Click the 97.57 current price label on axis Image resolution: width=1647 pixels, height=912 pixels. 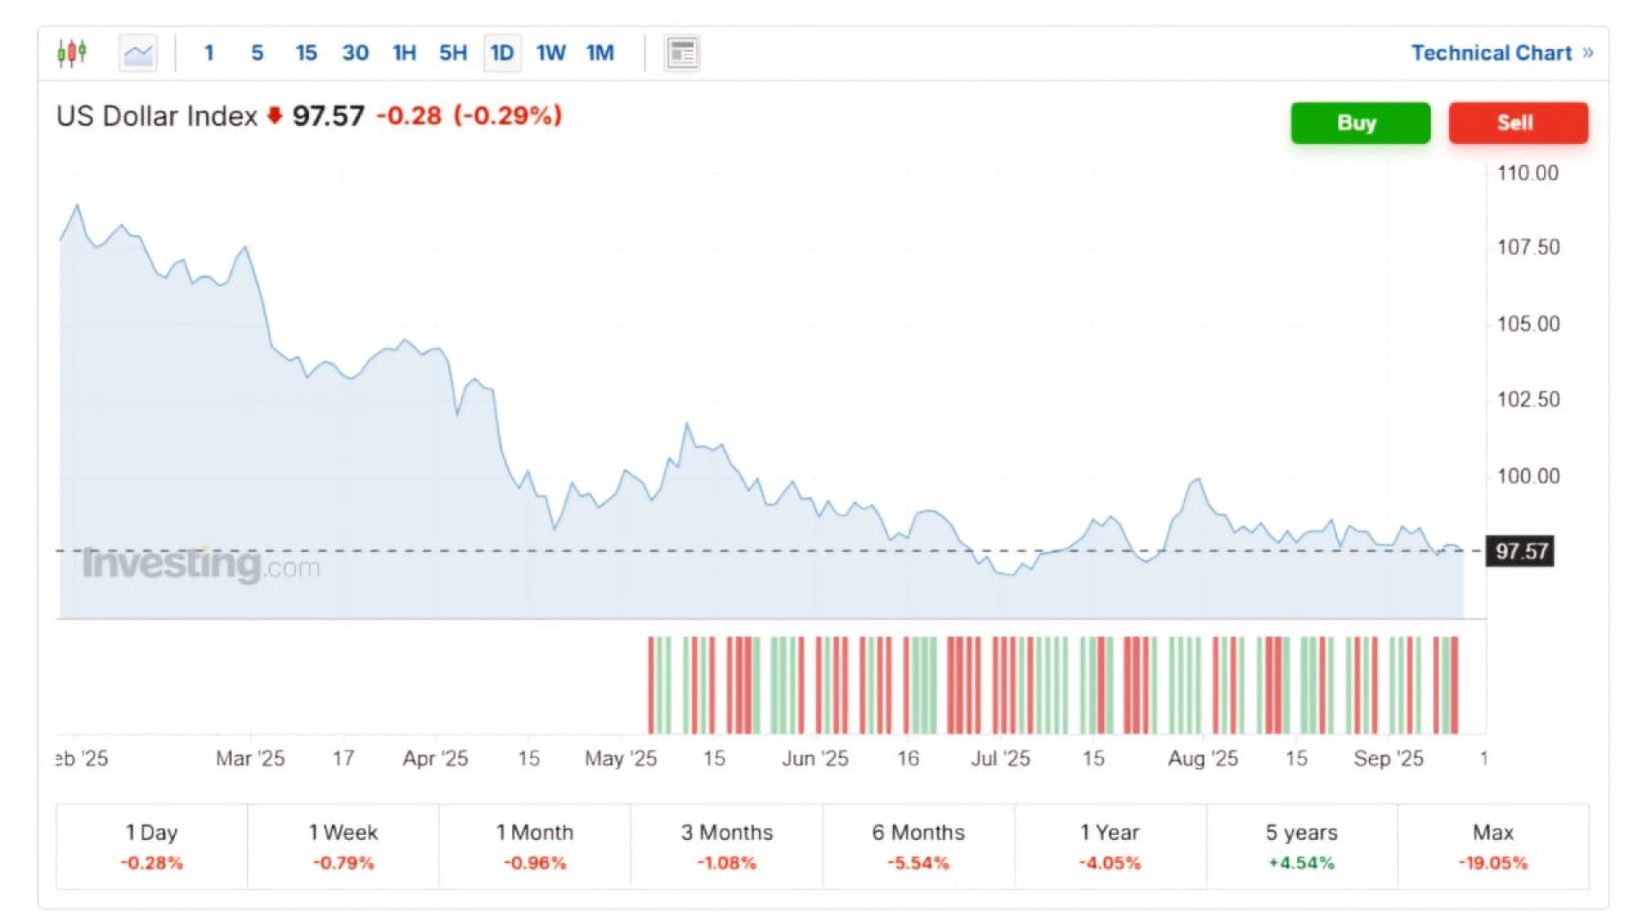coord(1520,552)
